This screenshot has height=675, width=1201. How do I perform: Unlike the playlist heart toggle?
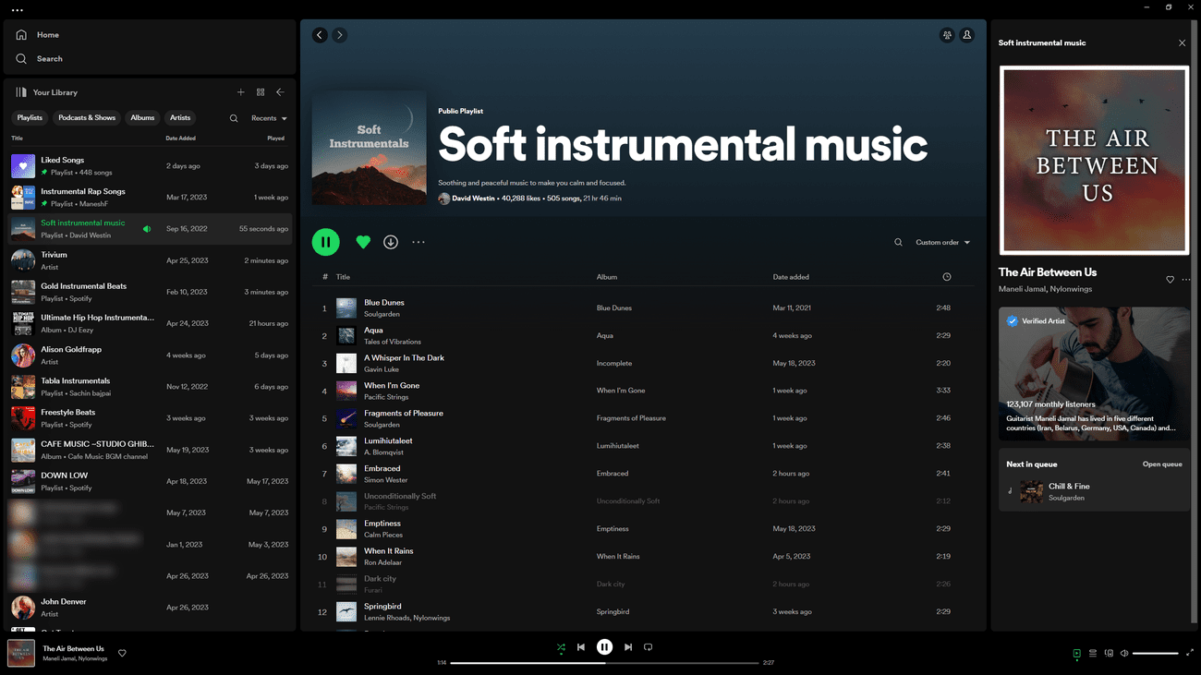[363, 241]
